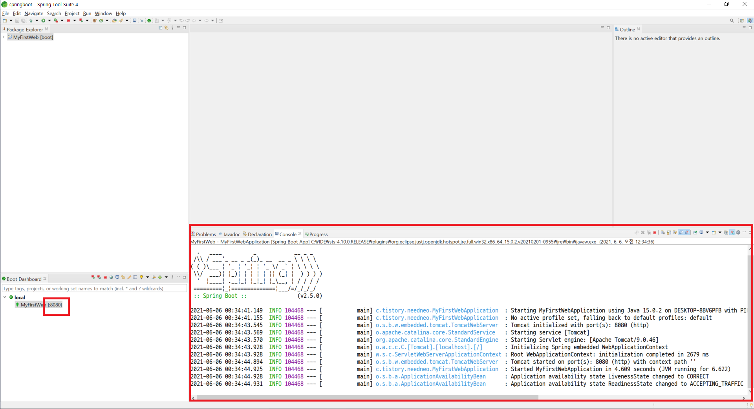Click the Search flashlight icon in main toolbar
Image resolution: width=754 pixels, height=409 pixels.
click(x=121, y=20)
